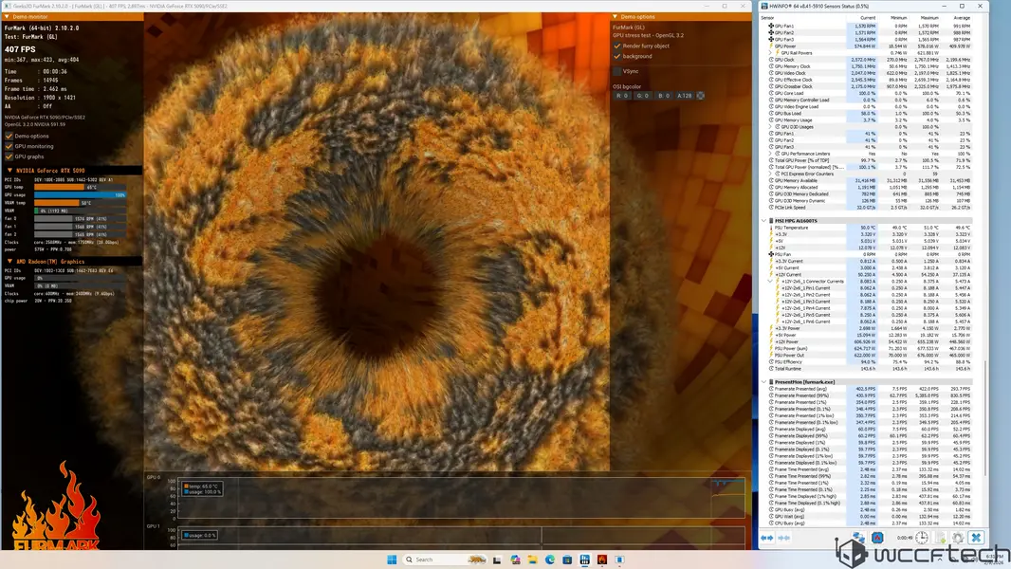Click GPU Fan1 fan icon in HWiNFO top row
The image size is (1011, 569).
[771, 26]
